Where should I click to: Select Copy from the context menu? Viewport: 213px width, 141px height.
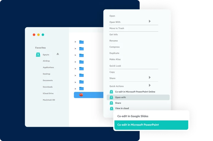point(112,72)
